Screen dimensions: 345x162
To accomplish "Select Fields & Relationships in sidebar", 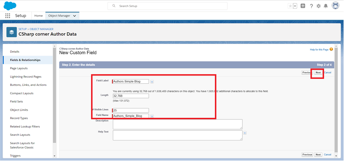I will (x=28, y=60).
